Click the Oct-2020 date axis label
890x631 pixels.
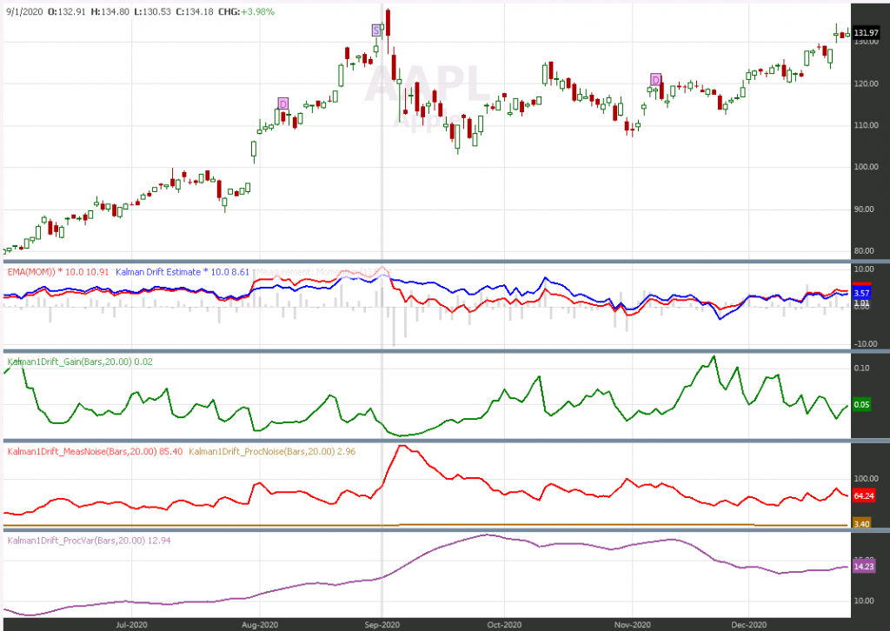(x=504, y=625)
